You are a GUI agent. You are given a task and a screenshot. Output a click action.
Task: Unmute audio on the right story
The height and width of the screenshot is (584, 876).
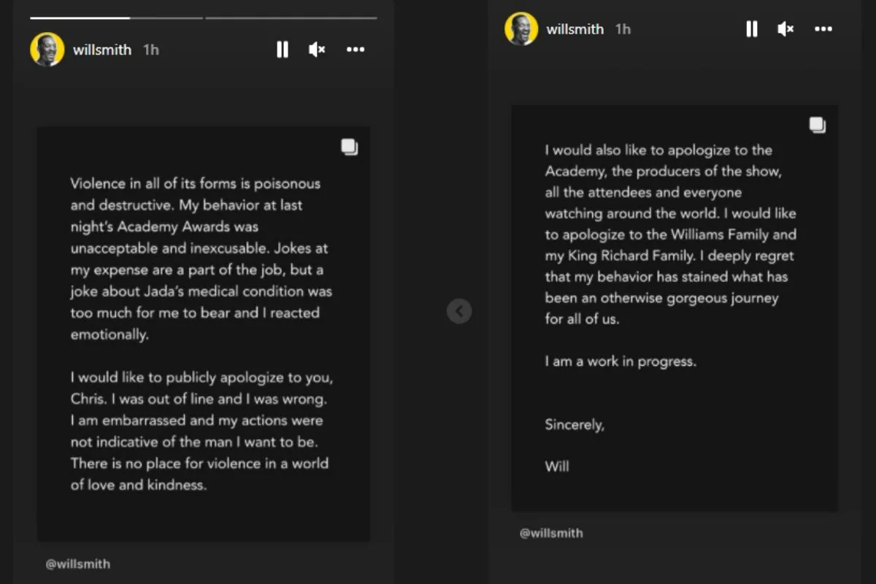pos(785,29)
